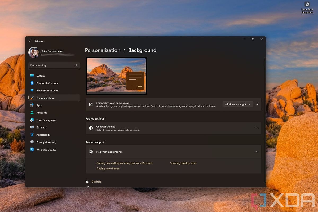Open Privacy & security settings

click(x=46, y=142)
